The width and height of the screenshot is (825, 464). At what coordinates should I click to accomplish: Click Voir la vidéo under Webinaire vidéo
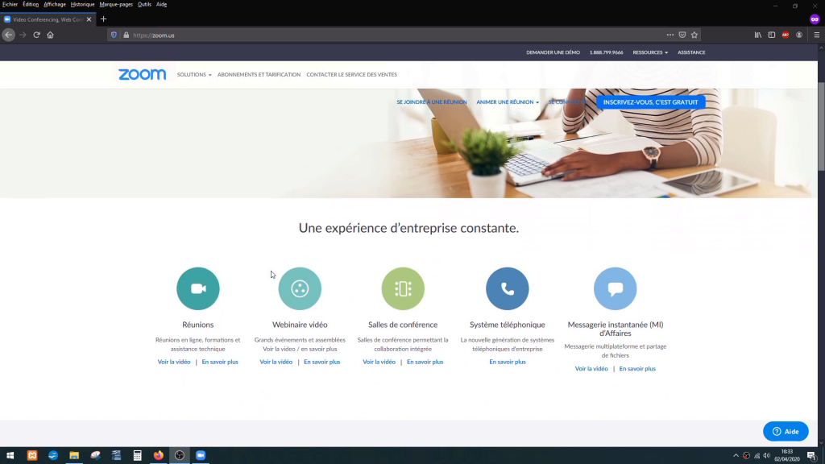point(276,362)
